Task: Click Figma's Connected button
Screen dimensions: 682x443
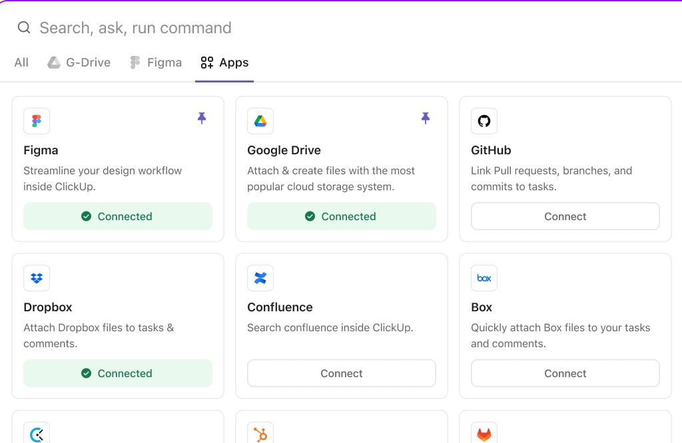Action: 118,216
